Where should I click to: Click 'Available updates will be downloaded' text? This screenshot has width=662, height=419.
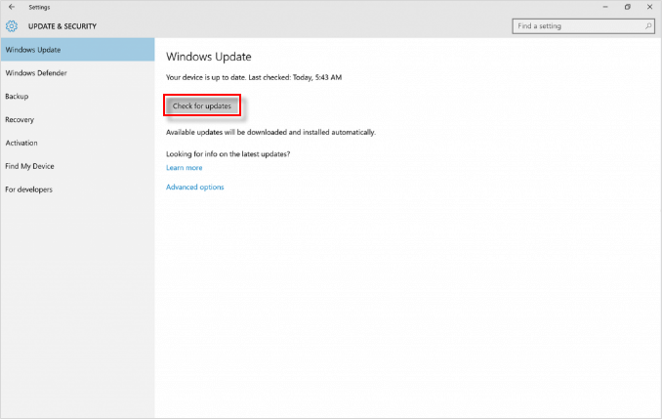[x=270, y=132]
